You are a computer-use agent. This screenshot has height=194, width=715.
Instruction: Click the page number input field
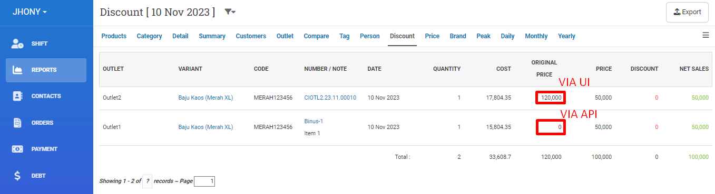[204, 181]
